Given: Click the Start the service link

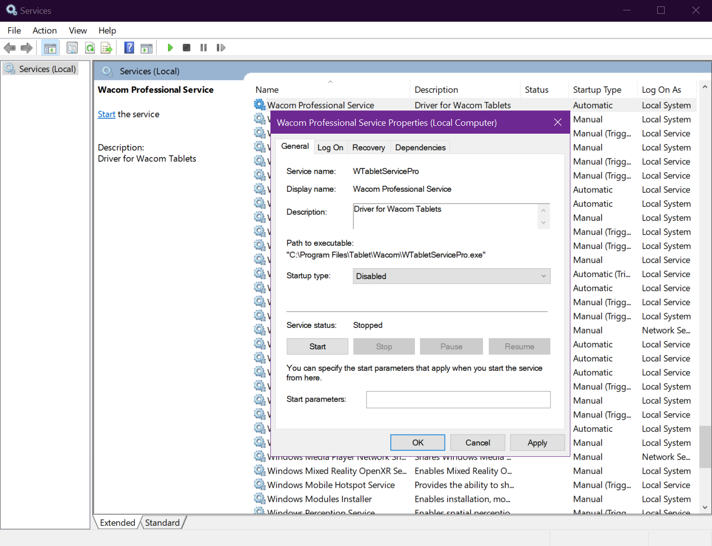Looking at the screenshot, I should click(107, 114).
